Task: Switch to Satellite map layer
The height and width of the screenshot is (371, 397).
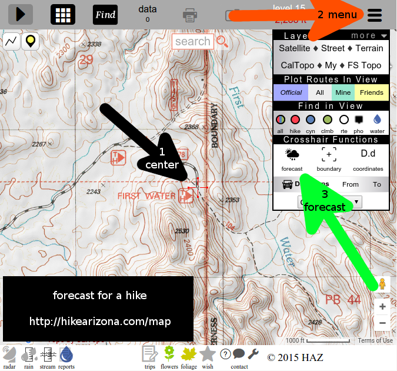Action: (x=294, y=48)
